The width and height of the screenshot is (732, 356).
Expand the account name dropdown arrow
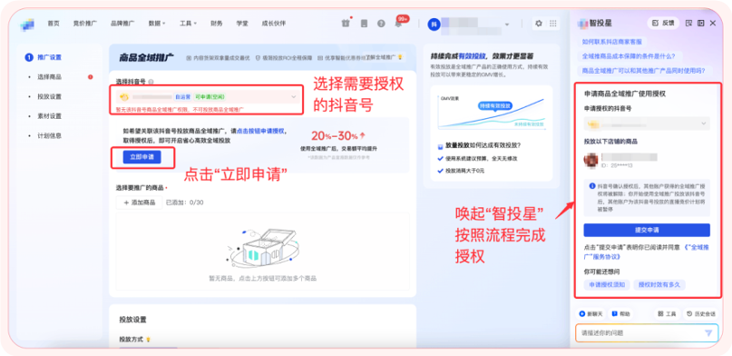click(507, 25)
